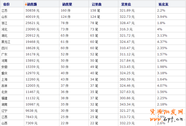Click the 广东 row name
This screenshot has width=186, height=126.
coord(4,54)
